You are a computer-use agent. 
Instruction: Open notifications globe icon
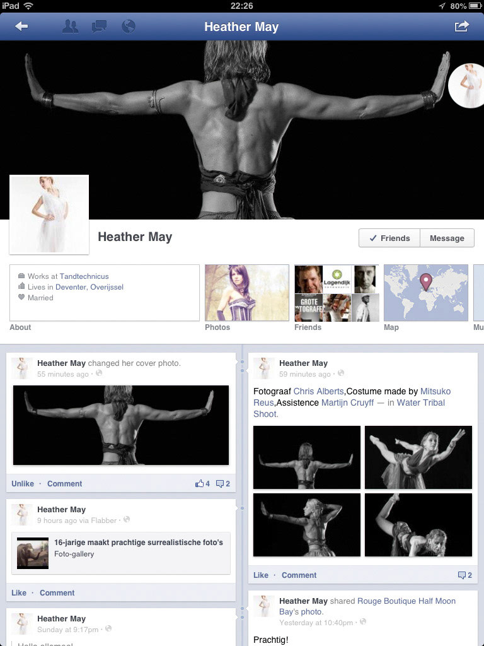pos(129,26)
